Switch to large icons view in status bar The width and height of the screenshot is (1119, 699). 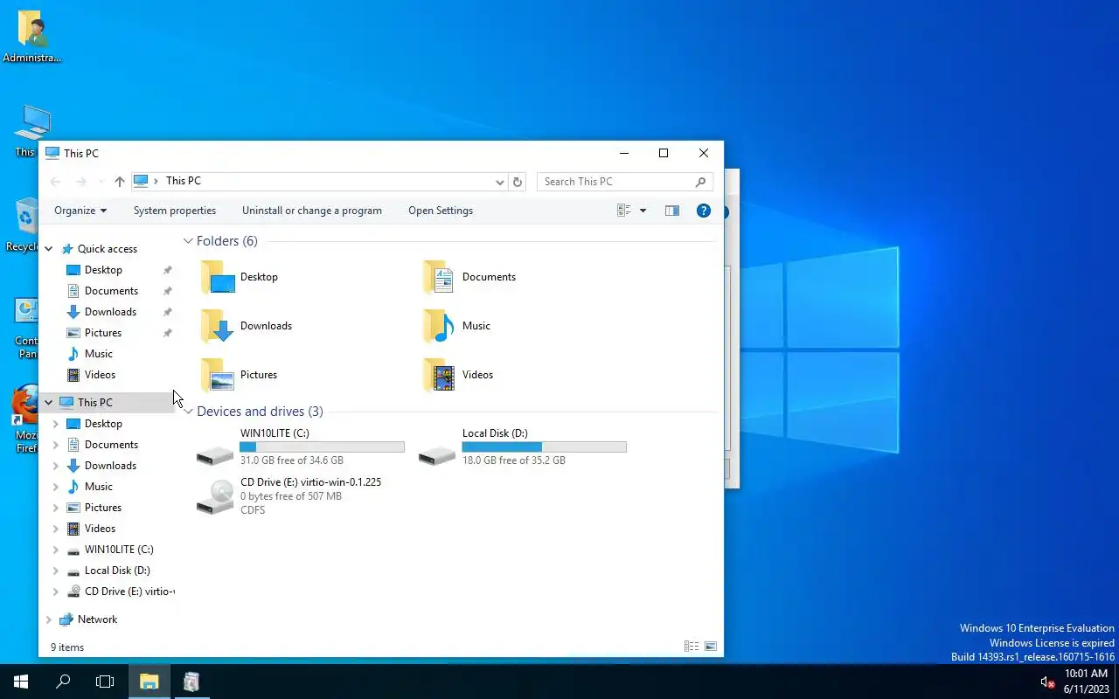[x=711, y=647]
